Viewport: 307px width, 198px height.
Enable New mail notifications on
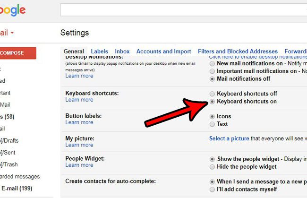pos(213,63)
